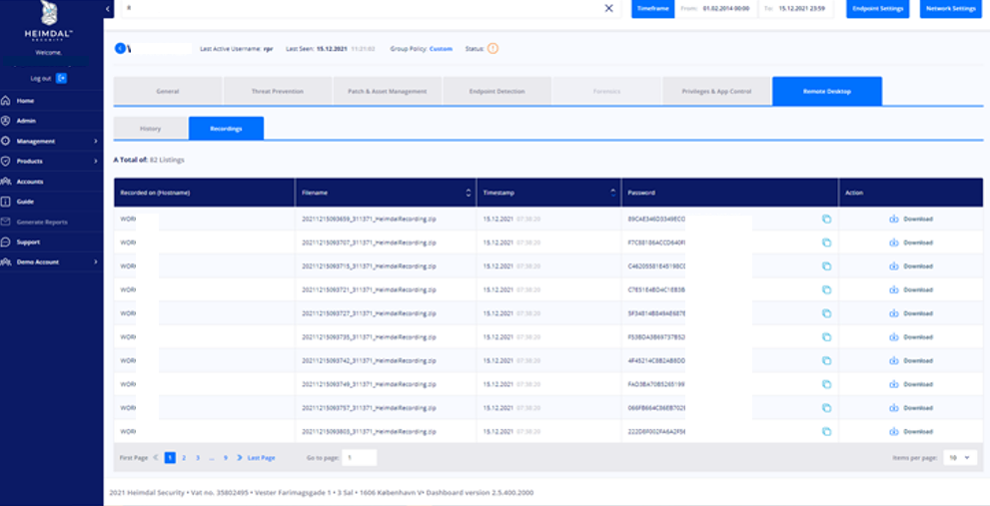Open the Items per page dropdown
990x506 pixels.
[x=960, y=457]
